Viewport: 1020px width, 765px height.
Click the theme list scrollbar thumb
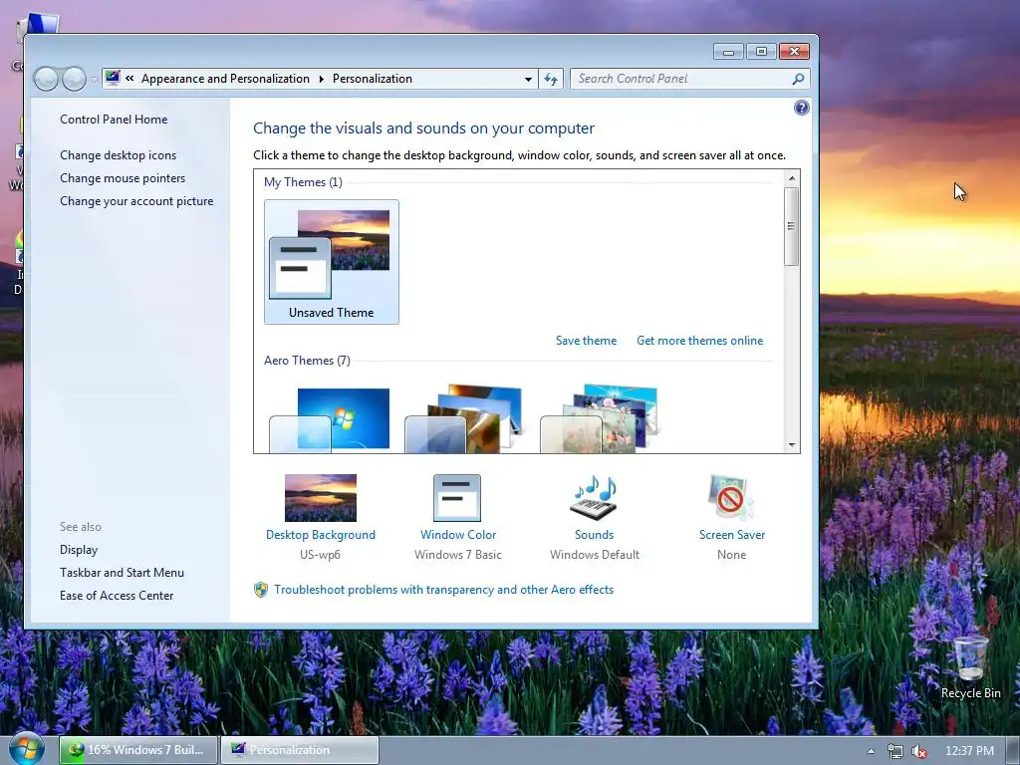coord(791,226)
